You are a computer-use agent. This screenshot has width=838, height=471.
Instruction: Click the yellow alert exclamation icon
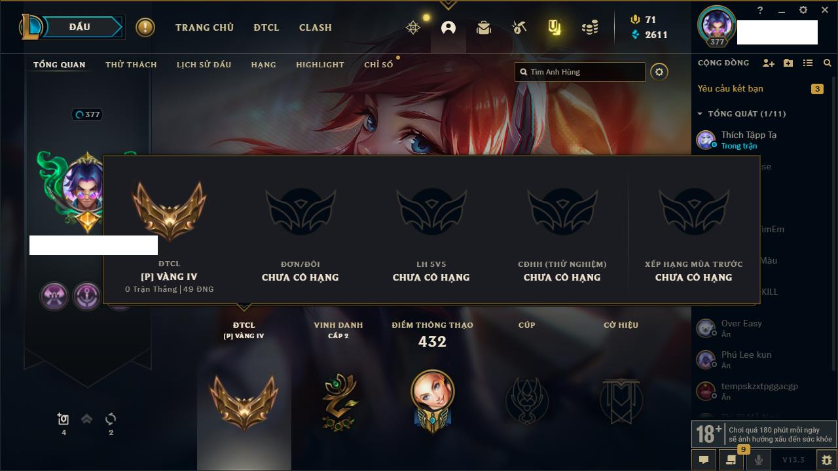point(145,27)
